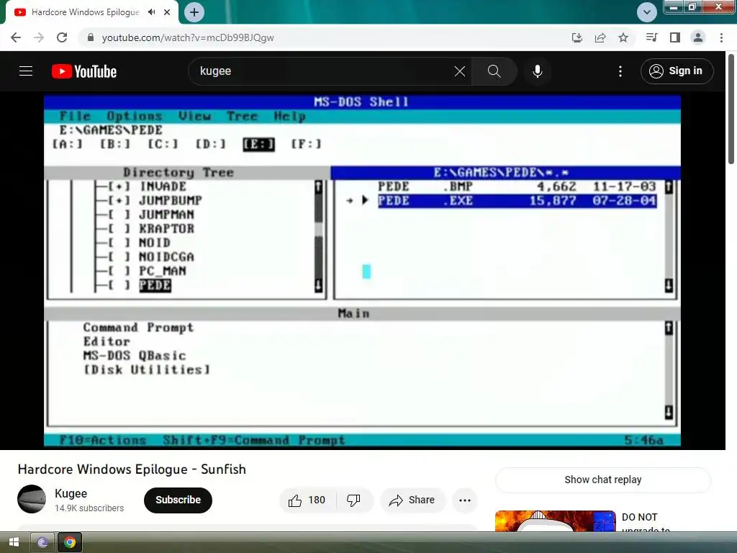Open Tree menu in MS-DOS Shell
The height and width of the screenshot is (553, 737).
[242, 116]
